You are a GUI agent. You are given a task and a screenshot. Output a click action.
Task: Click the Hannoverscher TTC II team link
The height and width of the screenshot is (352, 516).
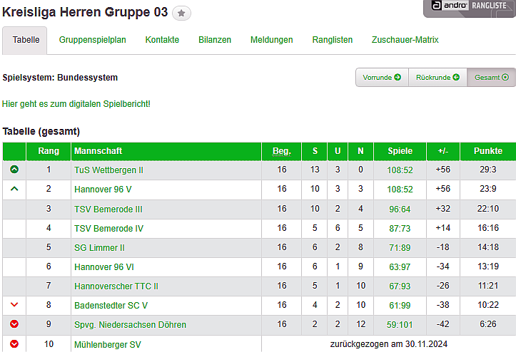[116, 286]
